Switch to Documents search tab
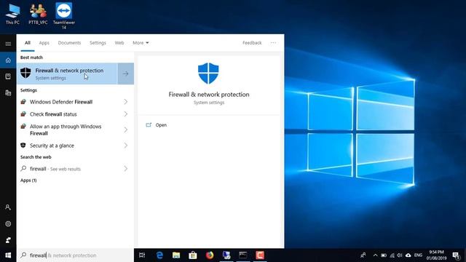Viewport: 466px width, 262px height. tap(69, 43)
